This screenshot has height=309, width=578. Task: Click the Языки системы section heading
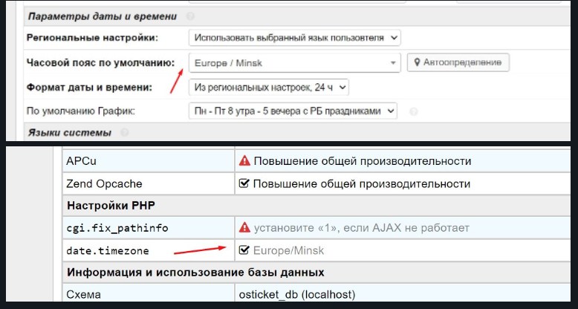[70, 132]
